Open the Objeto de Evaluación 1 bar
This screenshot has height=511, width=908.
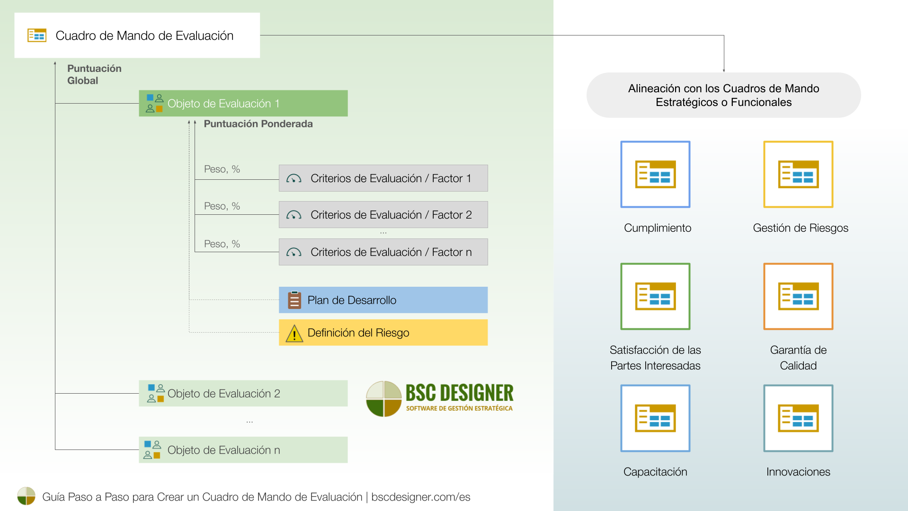[x=243, y=103]
